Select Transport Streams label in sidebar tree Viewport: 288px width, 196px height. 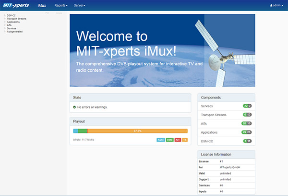click(16, 19)
